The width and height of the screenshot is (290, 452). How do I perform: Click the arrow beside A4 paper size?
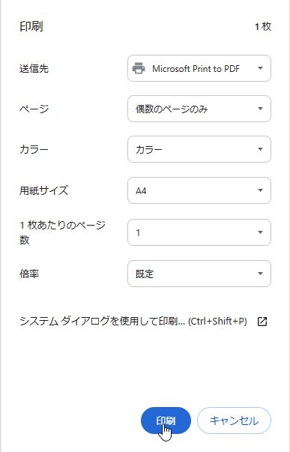pyautogui.click(x=260, y=190)
